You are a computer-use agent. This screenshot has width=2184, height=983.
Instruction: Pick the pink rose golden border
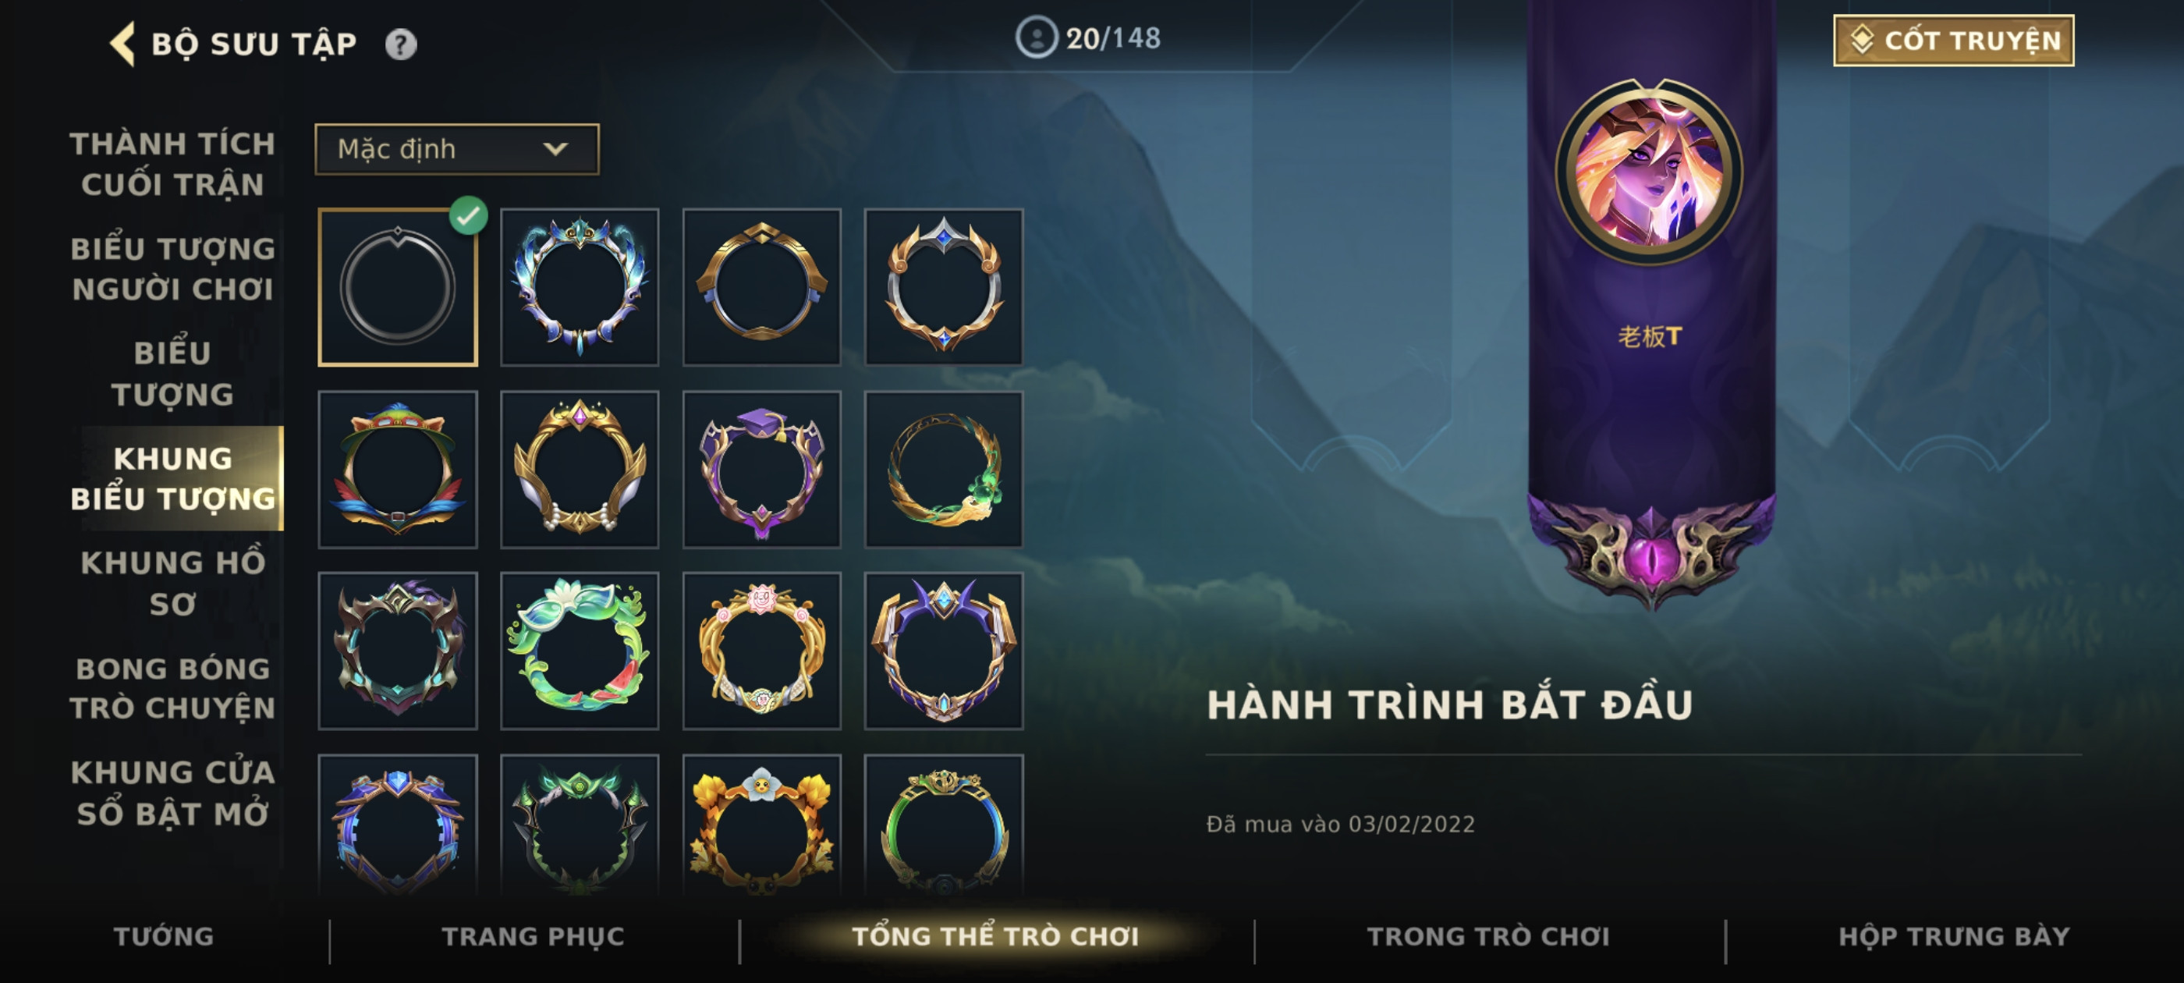coord(761,651)
